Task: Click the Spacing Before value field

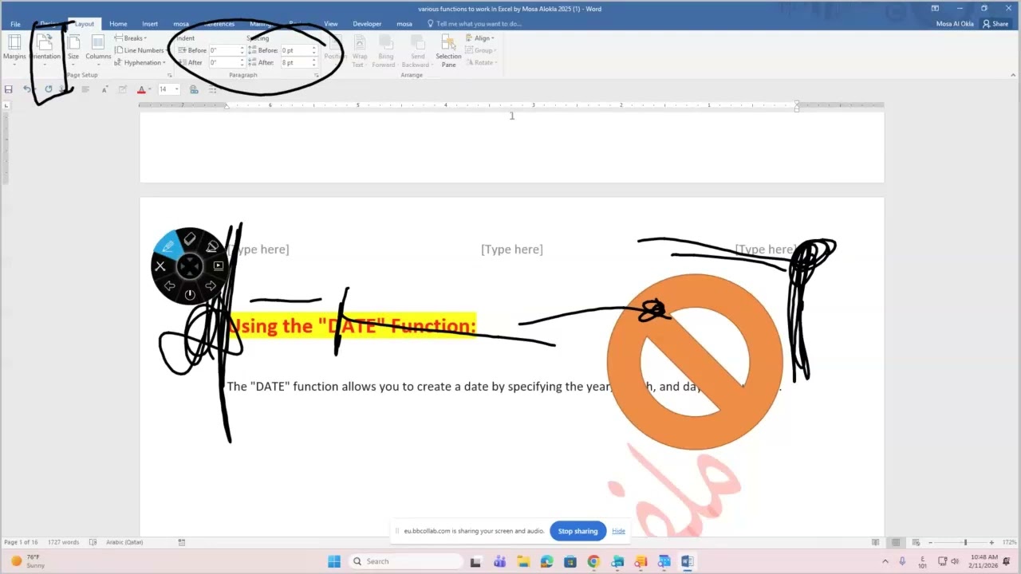Action: click(x=294, y=50)
